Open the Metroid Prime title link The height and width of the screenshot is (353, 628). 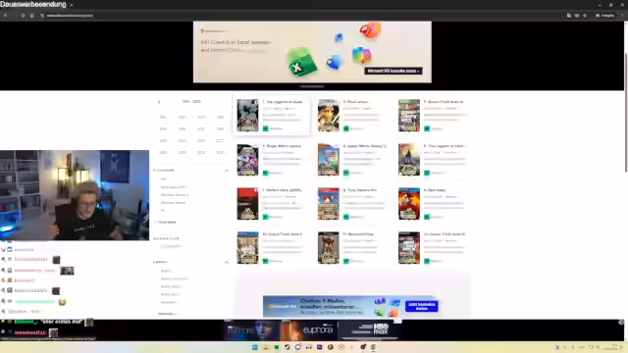coord(358,233)
